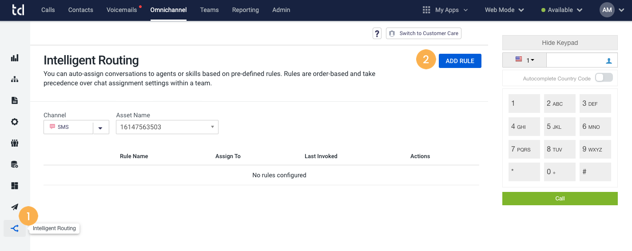Open the Teams tab
Image resolution: width=632 pixels, height=251 pixels.
pos(209,10)
